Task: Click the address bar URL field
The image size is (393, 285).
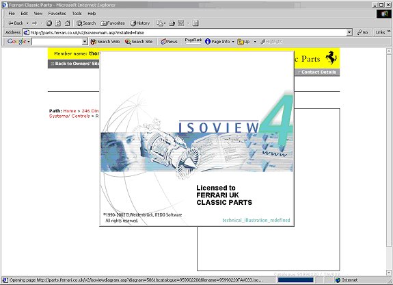Action: [x=188, y=32]
